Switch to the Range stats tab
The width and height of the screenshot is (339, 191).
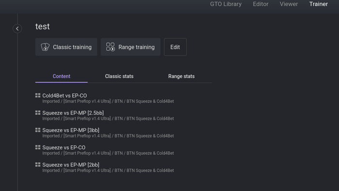[182, 76]
